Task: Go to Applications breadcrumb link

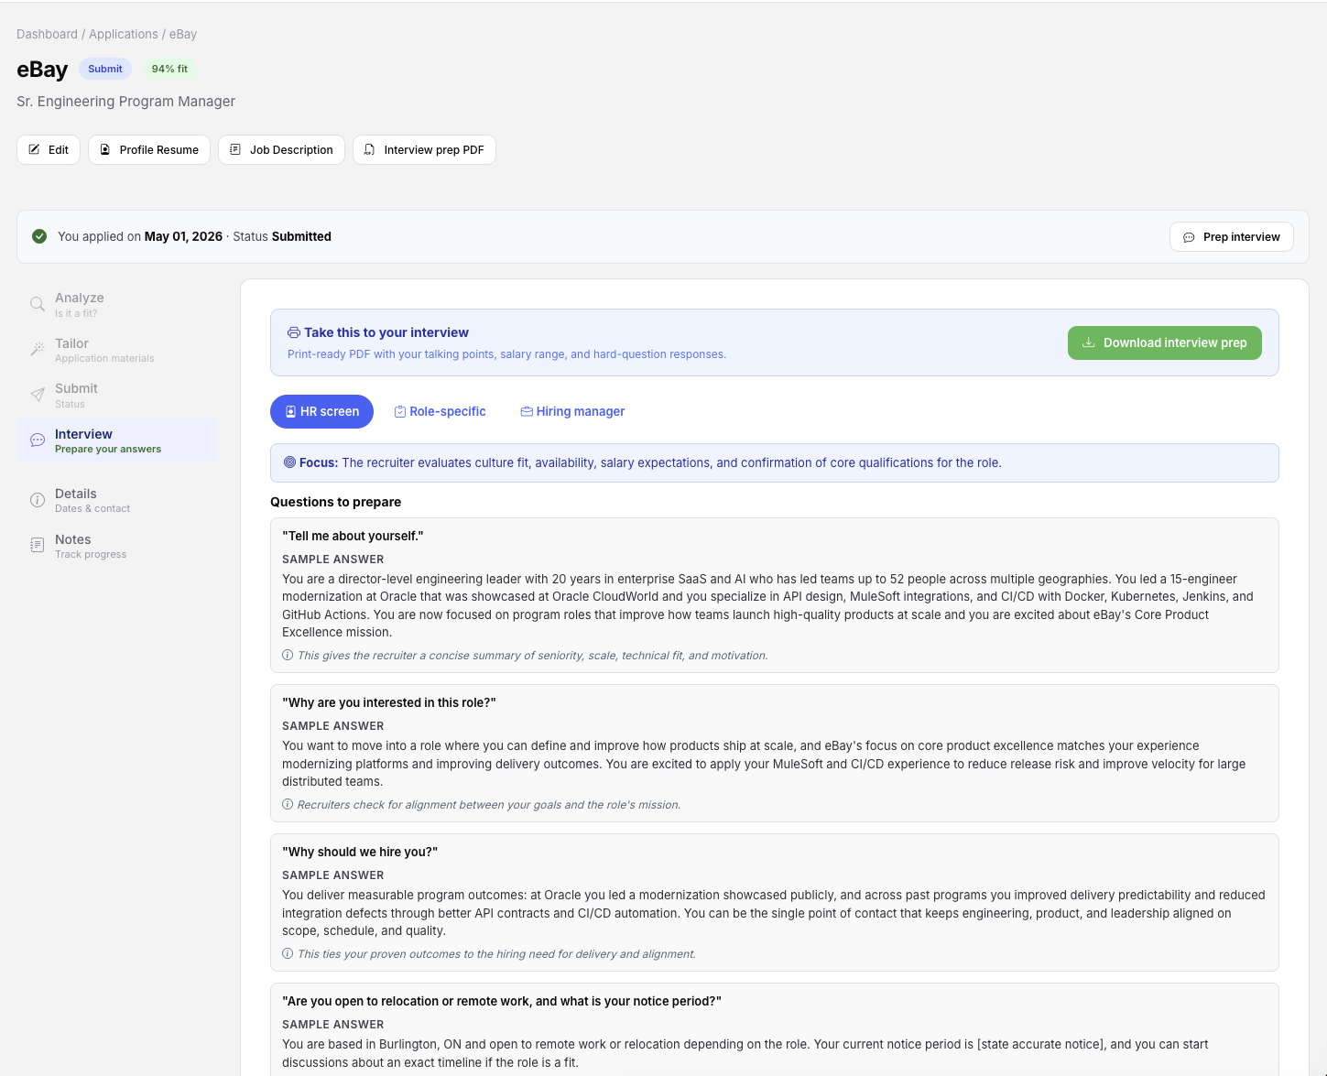Action: pyautogui.click(x=124, y=34)
